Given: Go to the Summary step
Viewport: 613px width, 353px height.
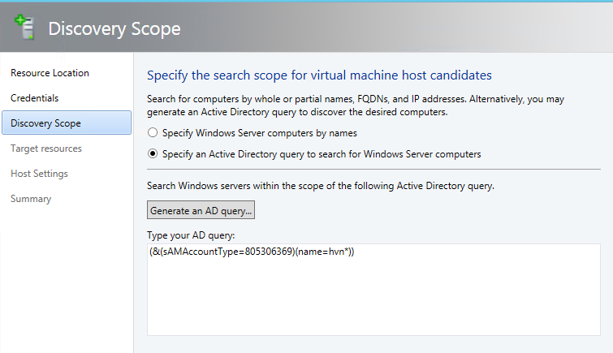Looking at the screenshot, I should pos(31,199).
